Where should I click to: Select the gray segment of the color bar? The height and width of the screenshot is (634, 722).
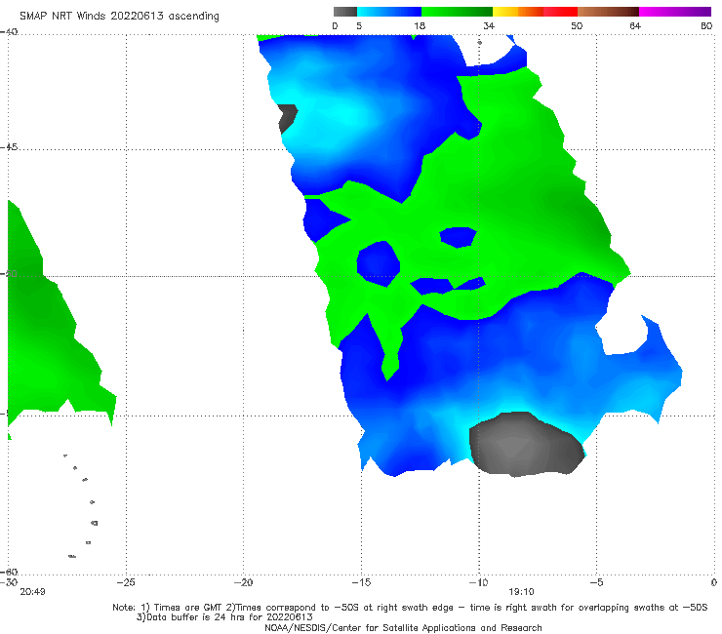(x=345, y=12)
